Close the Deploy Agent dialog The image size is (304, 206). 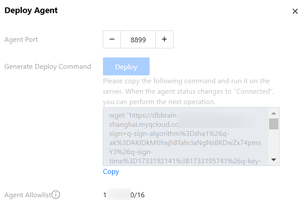pos(295,11)
